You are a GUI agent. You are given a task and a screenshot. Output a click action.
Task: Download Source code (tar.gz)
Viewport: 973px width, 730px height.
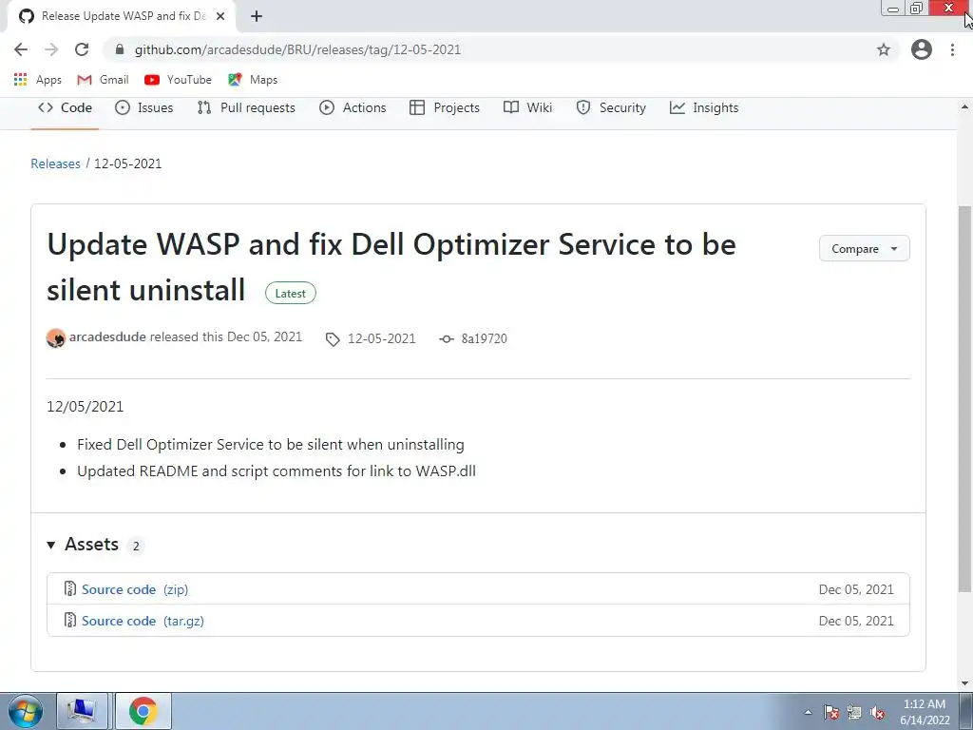click(x=143, y=622)
